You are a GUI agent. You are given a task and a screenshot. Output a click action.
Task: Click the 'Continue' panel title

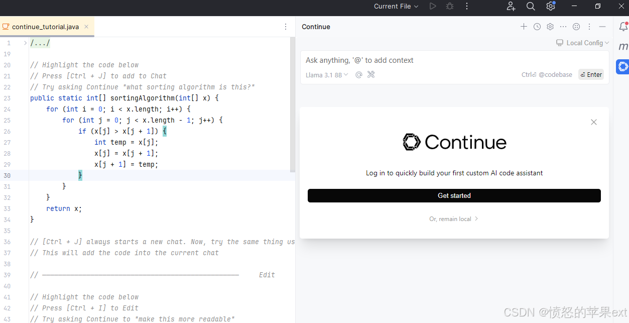(316, 27)
